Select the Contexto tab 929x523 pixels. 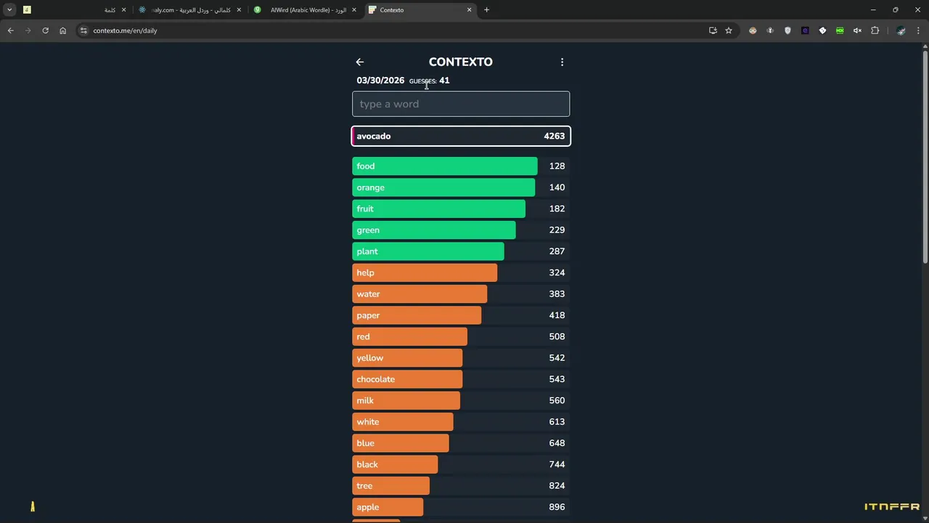click(x=420, y=10)
